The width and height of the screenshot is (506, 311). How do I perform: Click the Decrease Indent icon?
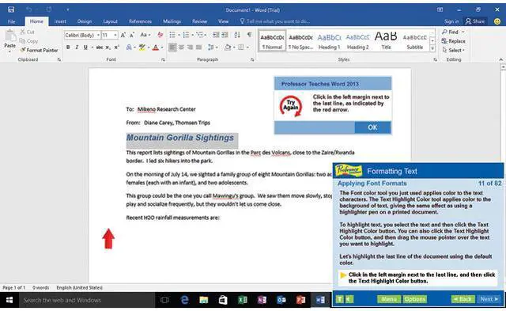(216, 35)
